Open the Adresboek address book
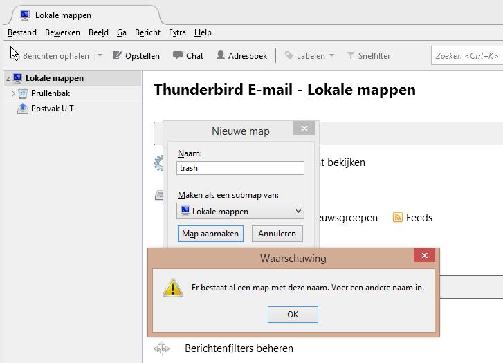The image size is (503, 363). pyautogui.click(x=221, y=55)
